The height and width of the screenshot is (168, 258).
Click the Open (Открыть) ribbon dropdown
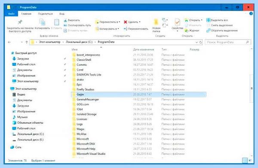(x=193, y=20)
